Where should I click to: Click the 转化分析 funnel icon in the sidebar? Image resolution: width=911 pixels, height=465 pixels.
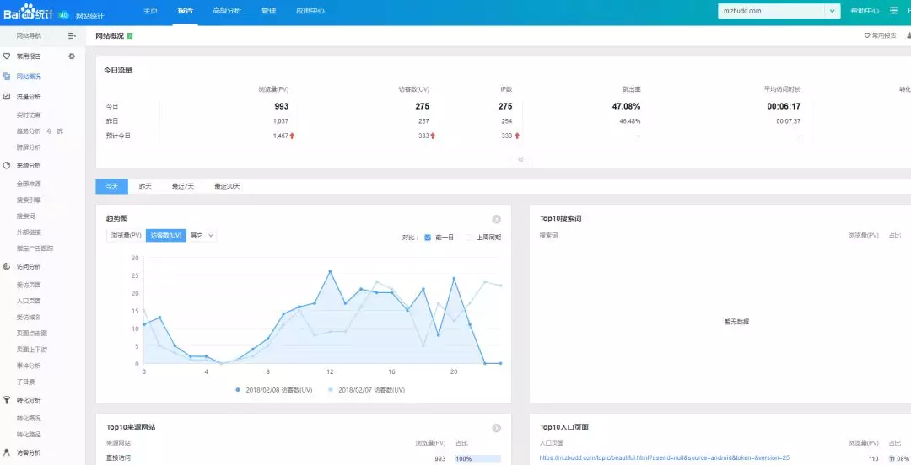click(x=7, y=400)
